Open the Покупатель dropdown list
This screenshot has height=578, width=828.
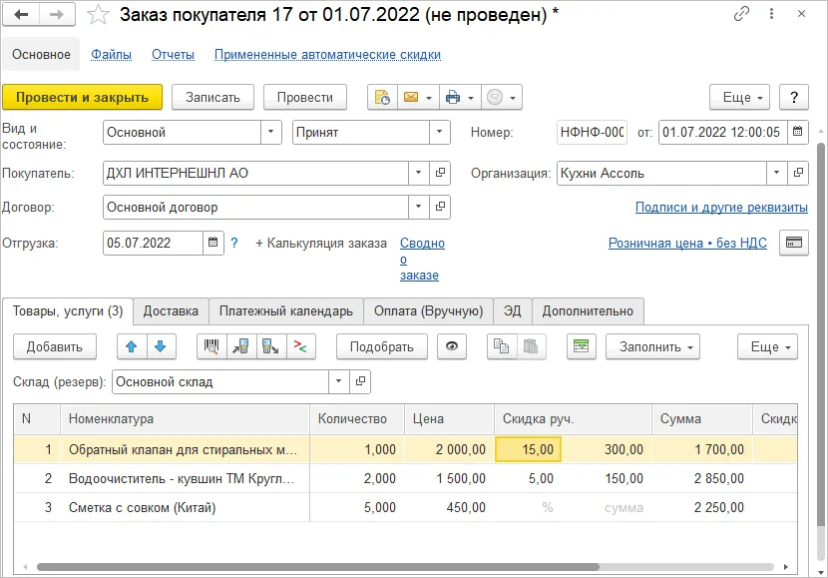(x=419, y=173)
